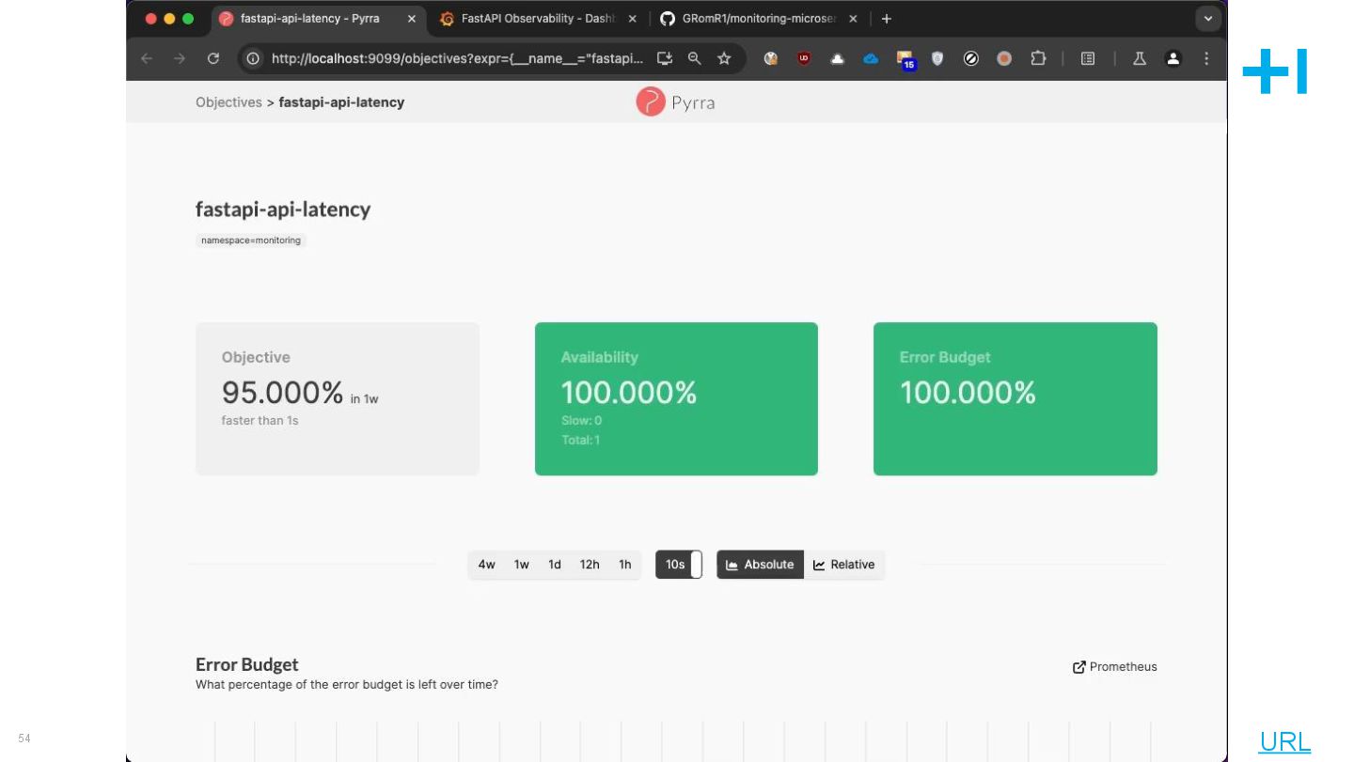This screenshot has width=1354, height=762.
Task: Open the orange round extension icon
Action: (x=1004, y=58)
